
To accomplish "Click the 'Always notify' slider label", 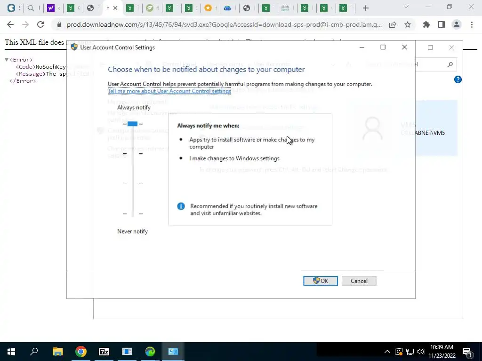I will coord(134,108).
